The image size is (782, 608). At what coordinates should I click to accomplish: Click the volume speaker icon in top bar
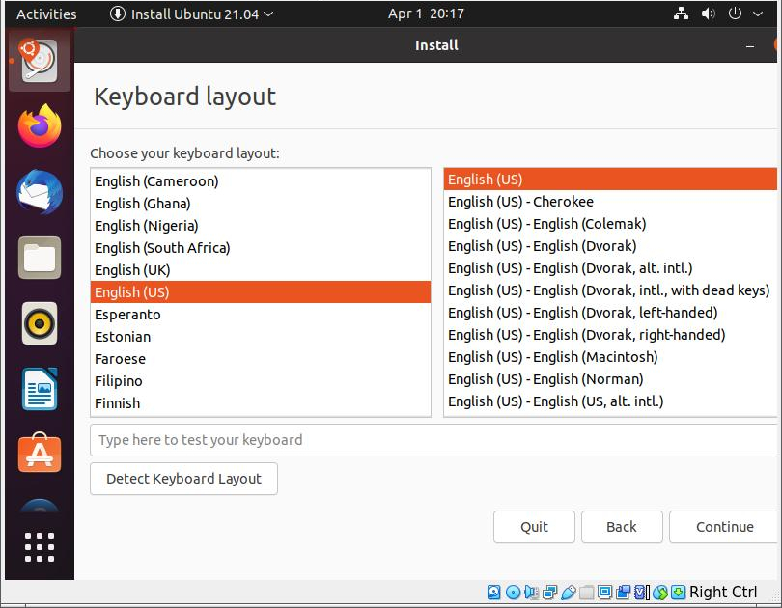tap(708, 14)
